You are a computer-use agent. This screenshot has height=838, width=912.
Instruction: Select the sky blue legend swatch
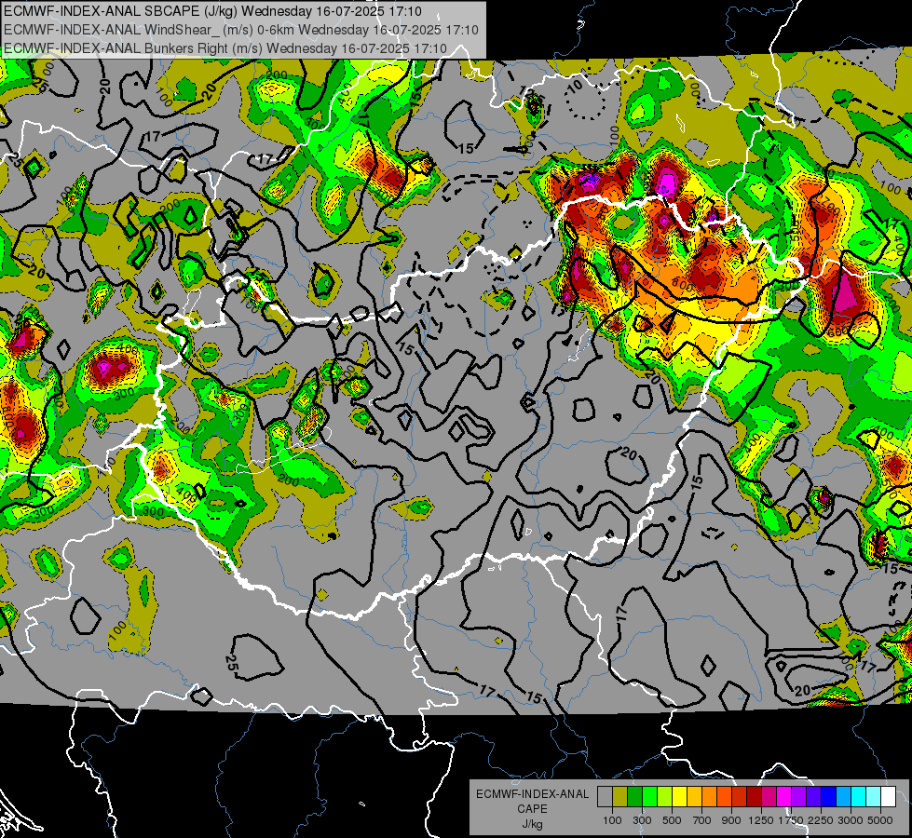[x=843, y=797]
